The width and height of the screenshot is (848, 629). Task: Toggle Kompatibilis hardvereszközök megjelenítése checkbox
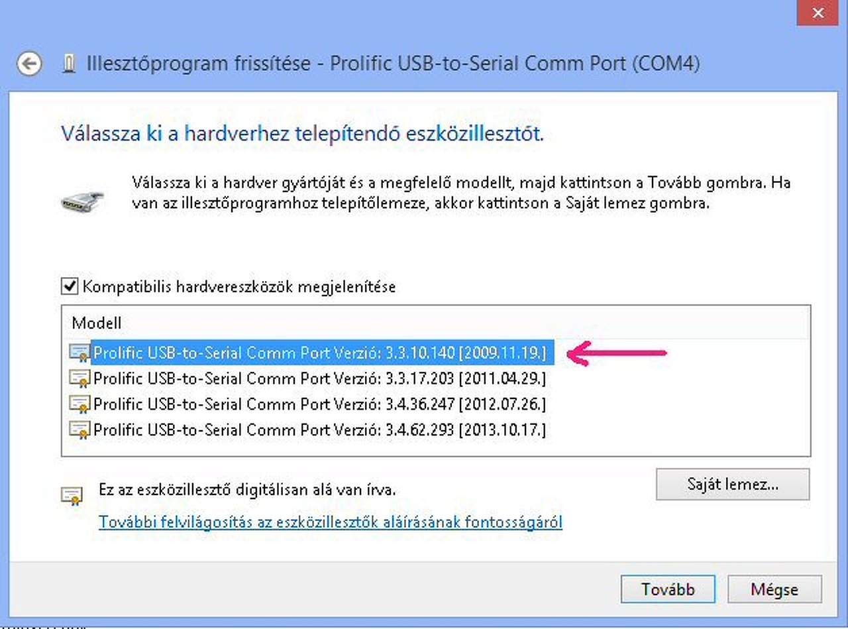70,287
